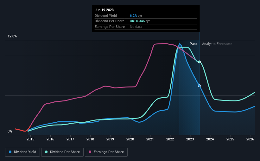
Task: Click the Analysts Forecasts label
Action: click(217, 44)
